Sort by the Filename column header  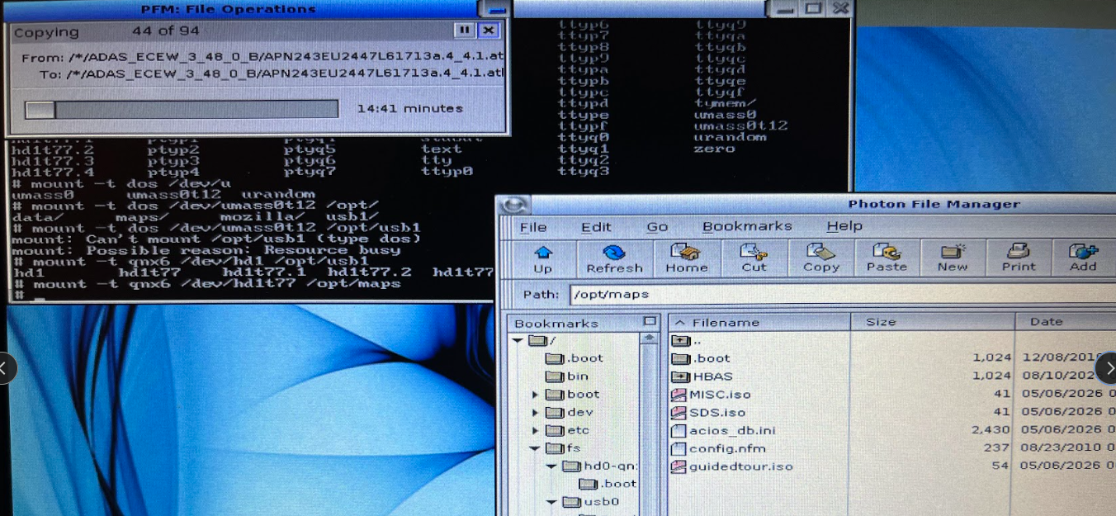pos(759,322)
